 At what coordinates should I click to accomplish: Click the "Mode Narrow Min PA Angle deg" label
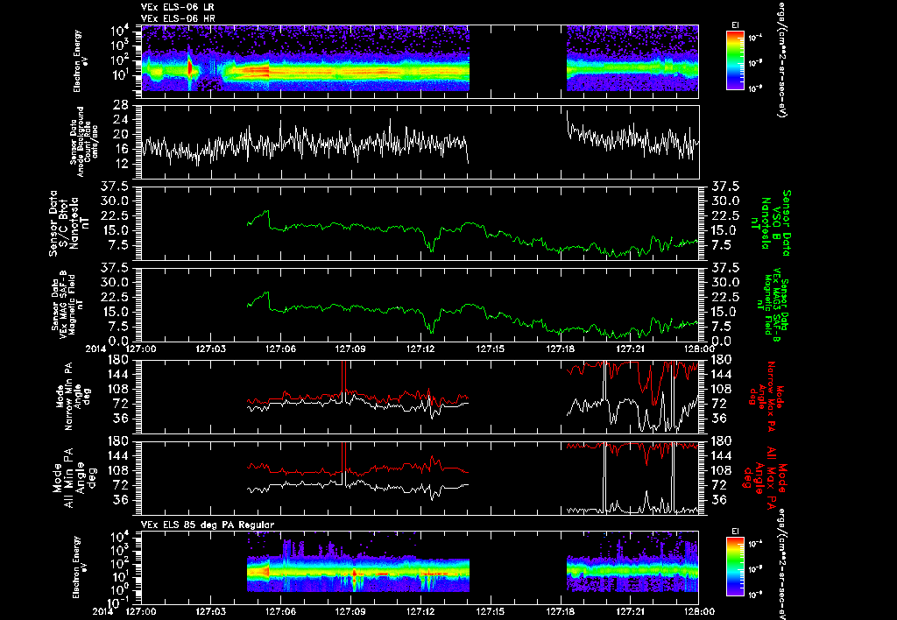point(74,397)
